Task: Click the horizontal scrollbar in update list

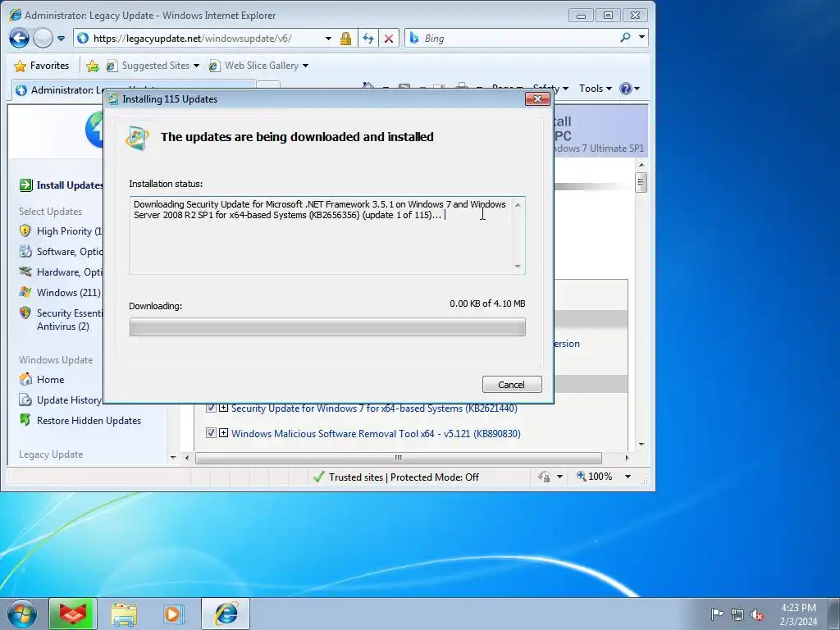Action: (x=398, y=458)
